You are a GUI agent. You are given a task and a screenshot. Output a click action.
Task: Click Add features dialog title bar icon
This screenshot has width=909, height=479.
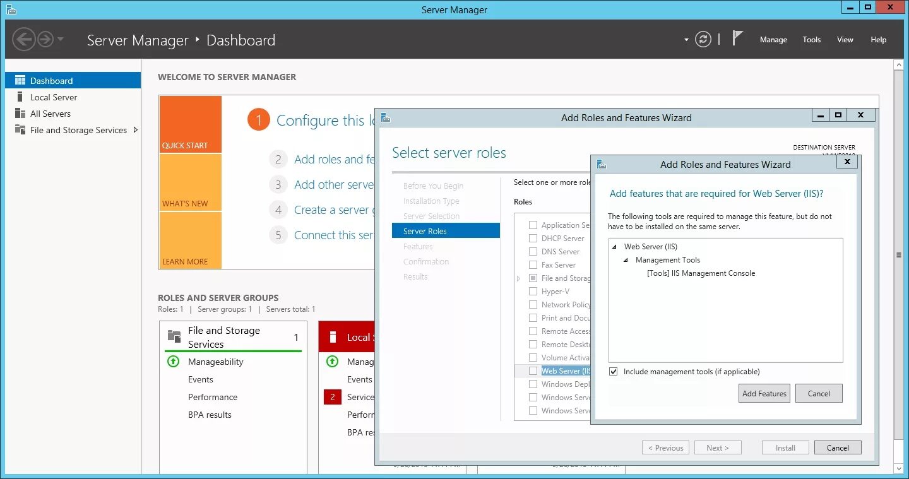[x=602, y=164]
